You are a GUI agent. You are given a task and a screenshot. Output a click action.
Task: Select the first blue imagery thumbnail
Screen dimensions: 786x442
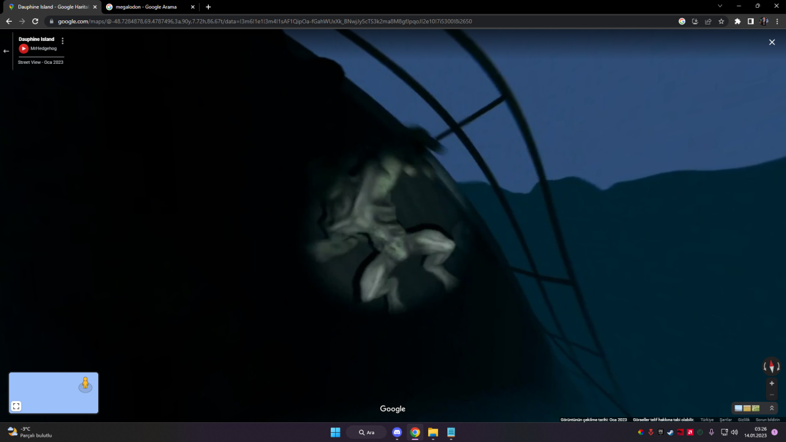(739, 408)
